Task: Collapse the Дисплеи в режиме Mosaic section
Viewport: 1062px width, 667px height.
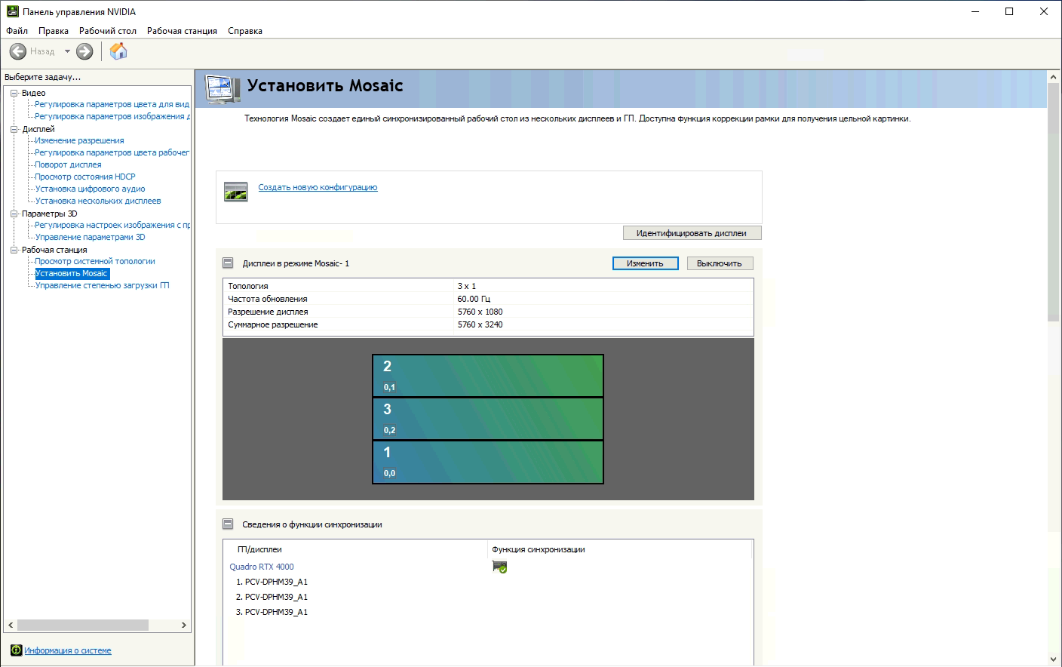Action: [228, 263]
